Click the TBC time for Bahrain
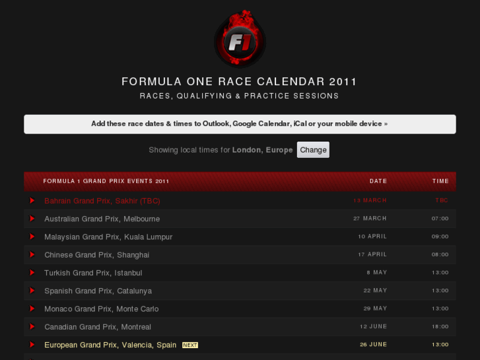This screenshot has height=360, width=480. pos(442,200)
